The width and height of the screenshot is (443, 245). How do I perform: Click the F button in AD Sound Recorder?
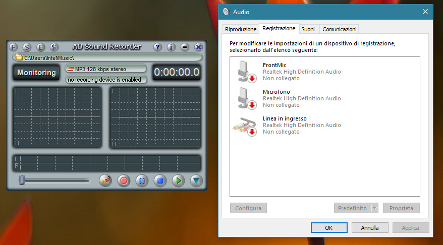(x=14, y=47)
